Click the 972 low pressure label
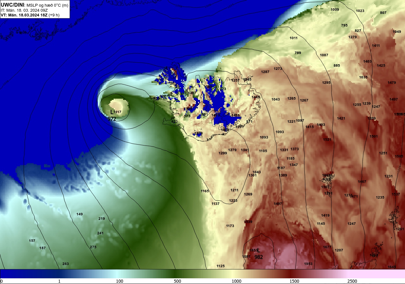The image size is (405, 284). tap(112, 119)
